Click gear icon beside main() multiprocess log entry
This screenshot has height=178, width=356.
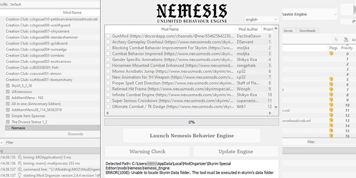pyautogui.click(x=20, y=163)
